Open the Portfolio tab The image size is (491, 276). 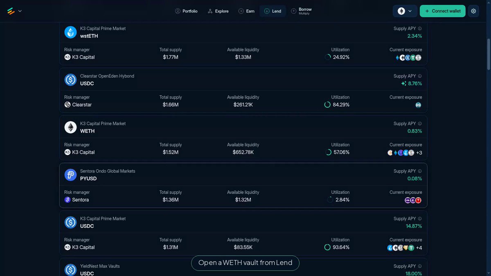click(186, 11)
